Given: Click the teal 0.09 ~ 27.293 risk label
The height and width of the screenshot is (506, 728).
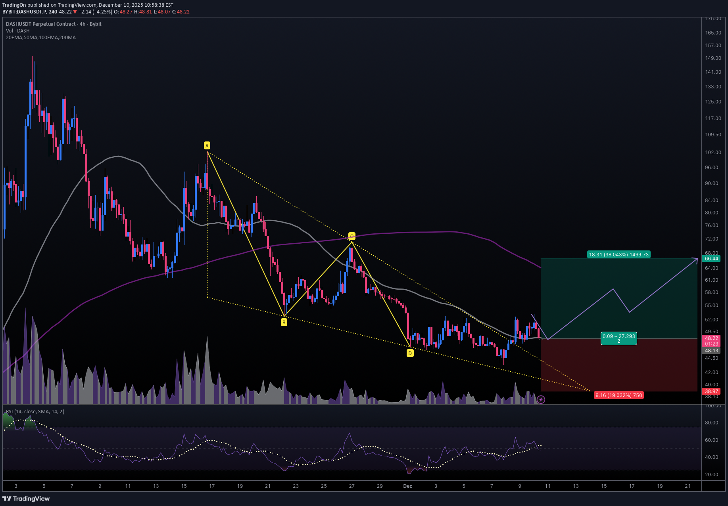Looking at the screenshot, I should pos(619,338).
